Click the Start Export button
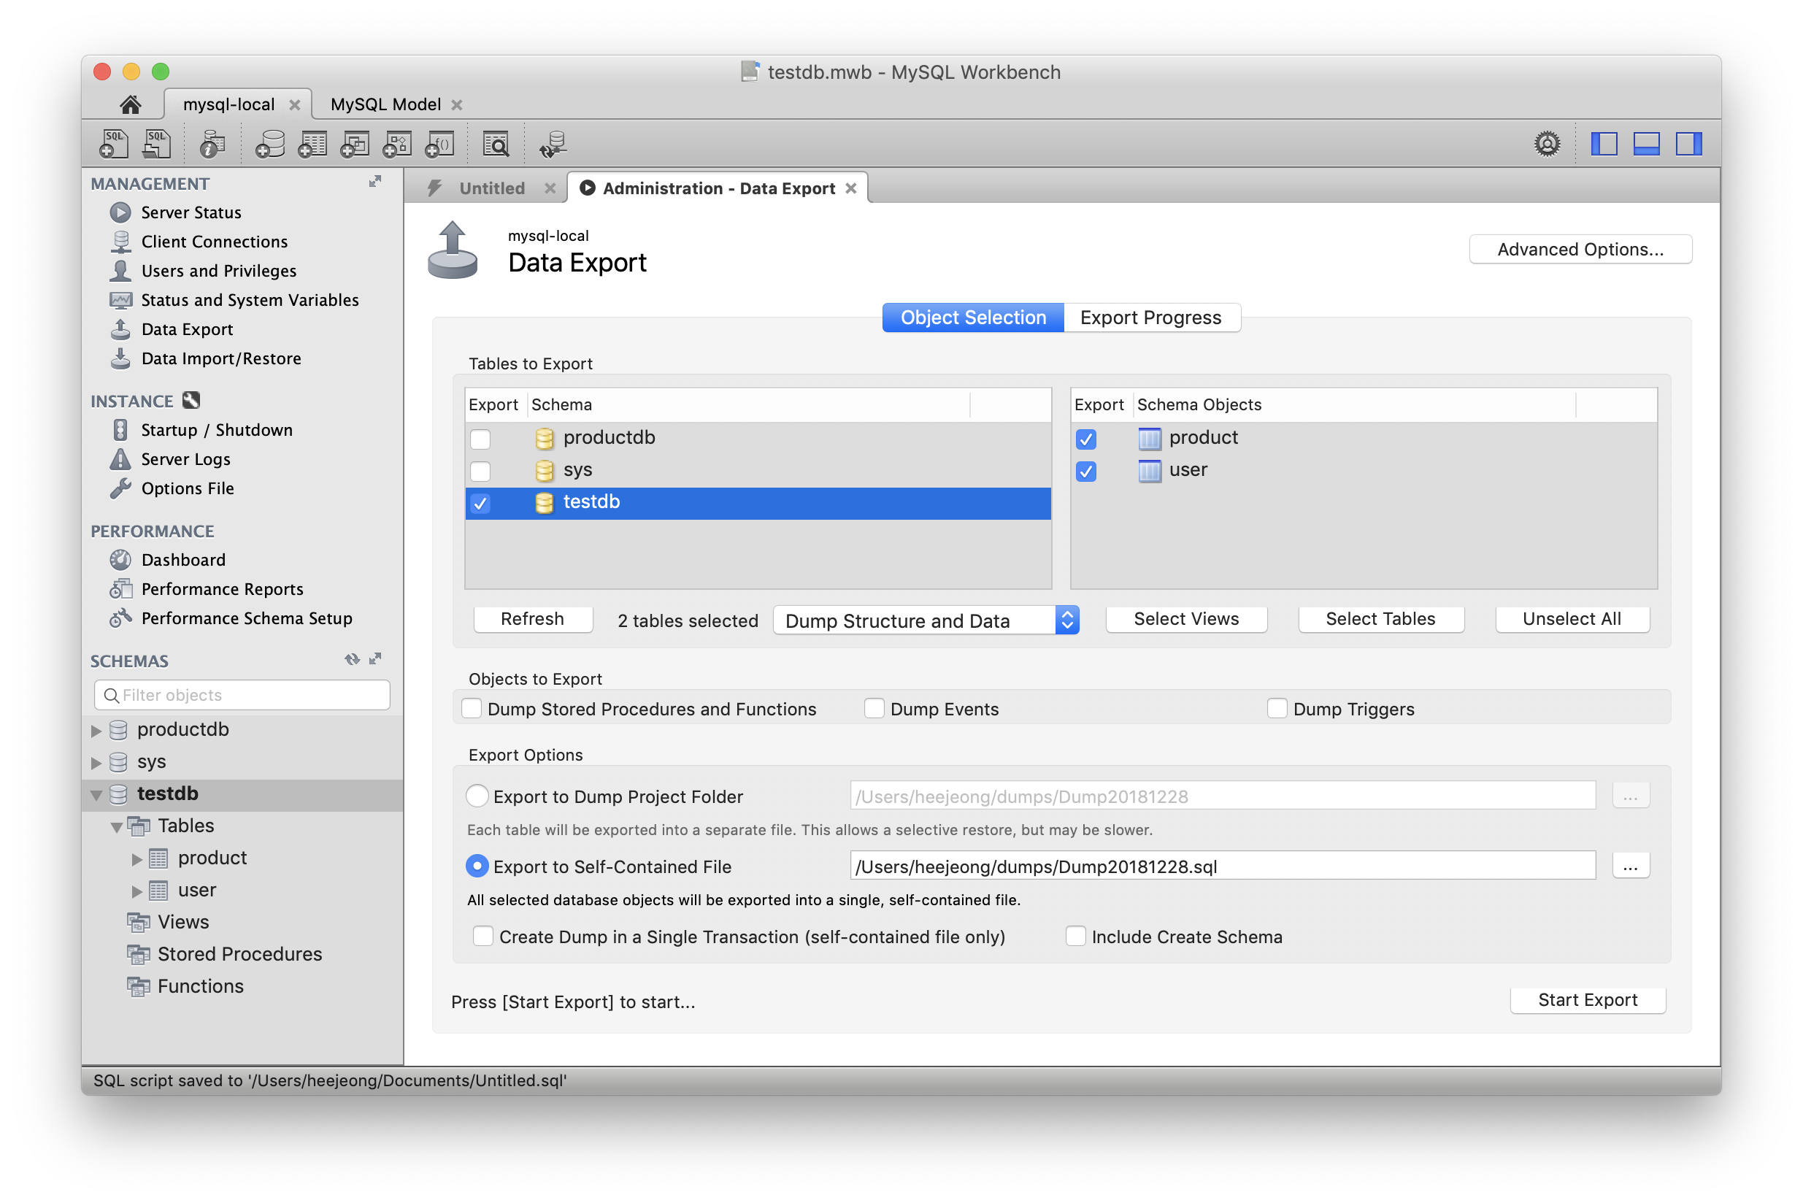 point(1588,999)
